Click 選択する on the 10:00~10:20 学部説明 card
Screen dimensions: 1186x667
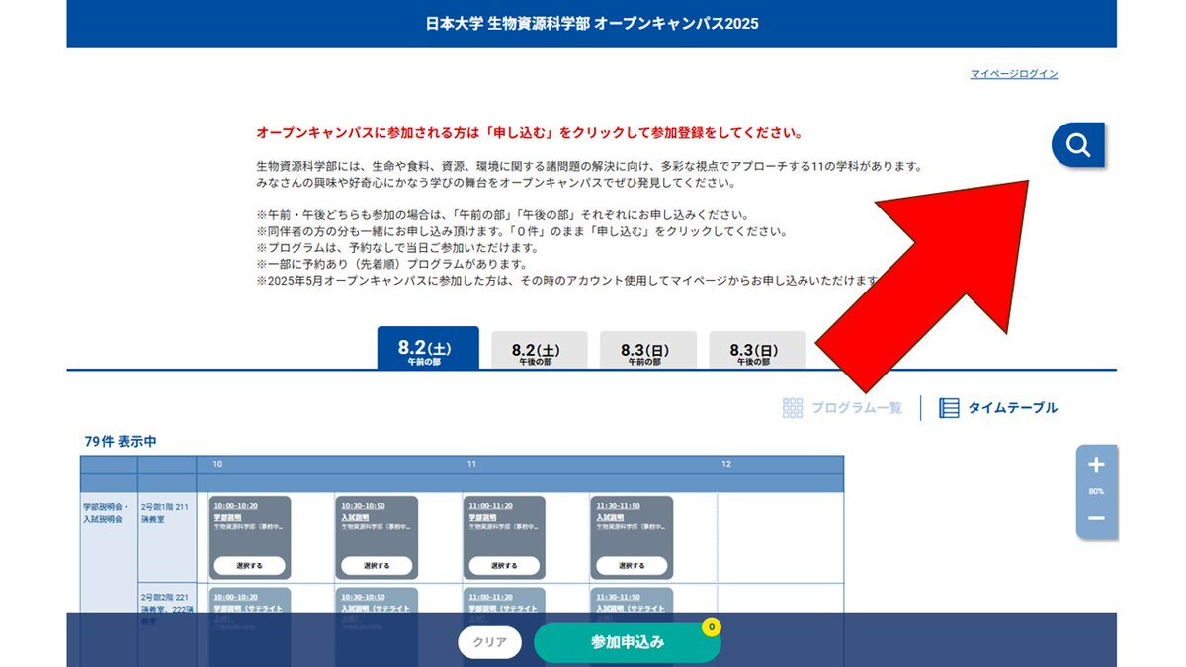click(x=250, y=566)
